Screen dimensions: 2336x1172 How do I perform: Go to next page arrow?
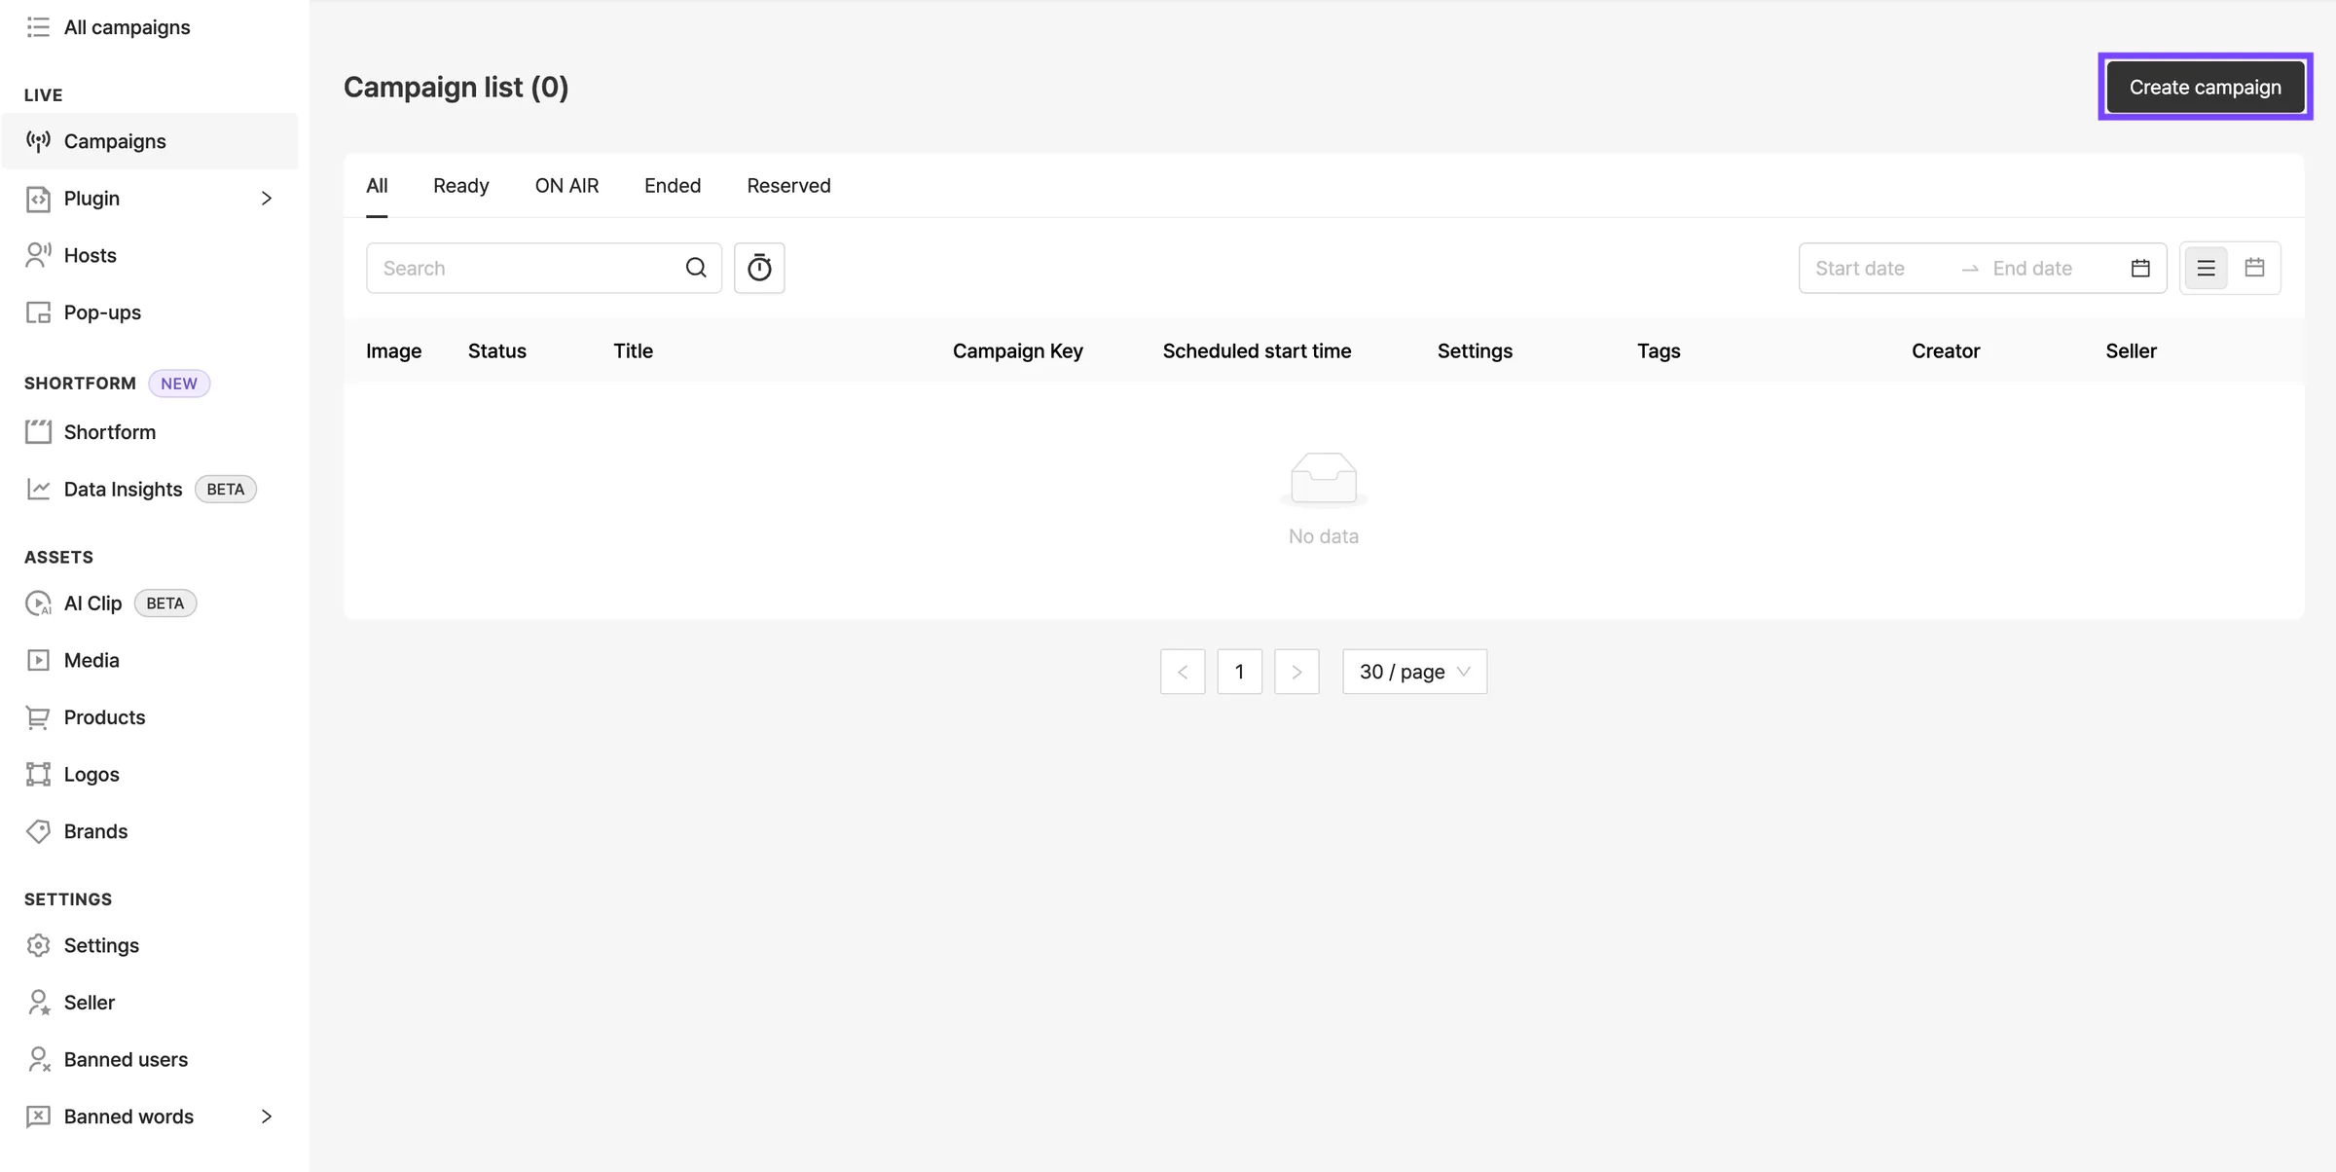pos(1296,672)
